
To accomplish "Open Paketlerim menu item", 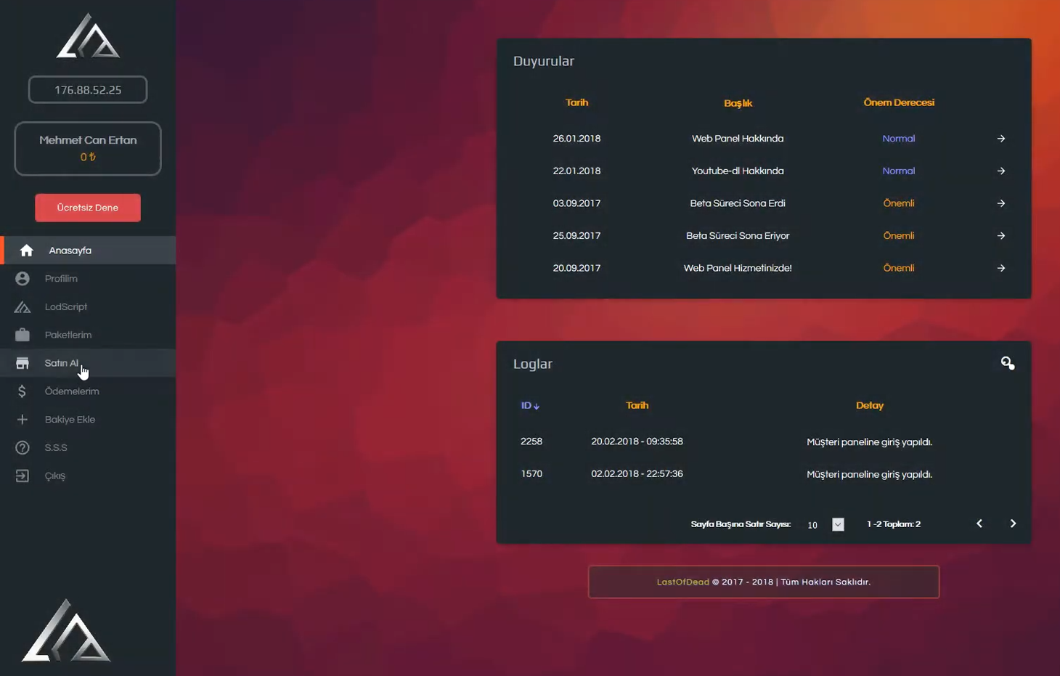I will tap(88, 335).
